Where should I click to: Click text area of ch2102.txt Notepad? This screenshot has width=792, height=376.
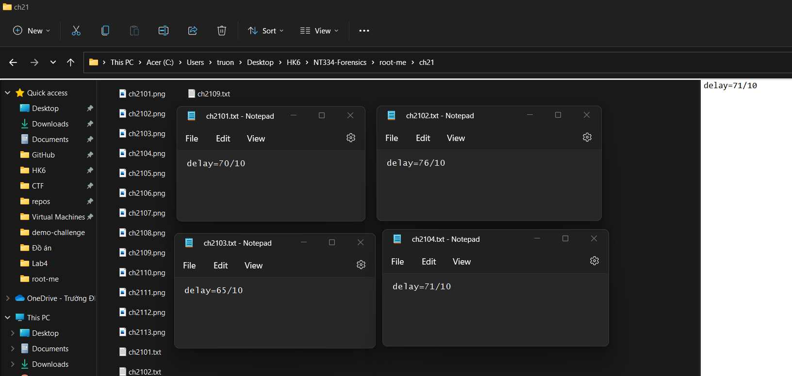pyautogui.click(x=489, y=185)
